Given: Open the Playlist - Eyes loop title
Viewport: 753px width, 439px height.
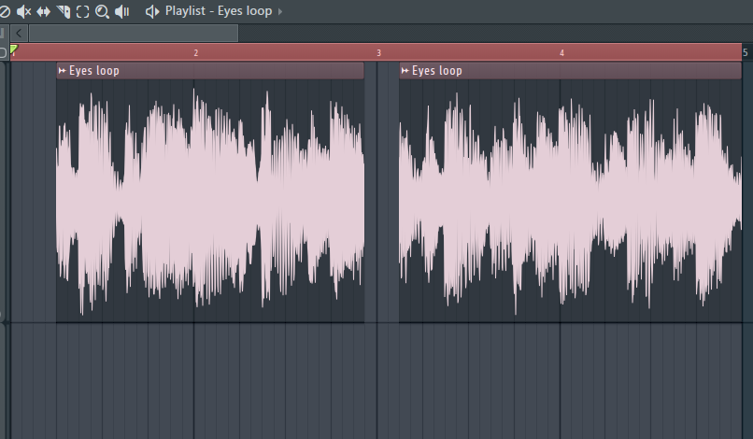Looking at the screenshot, I should pos(219,11).
